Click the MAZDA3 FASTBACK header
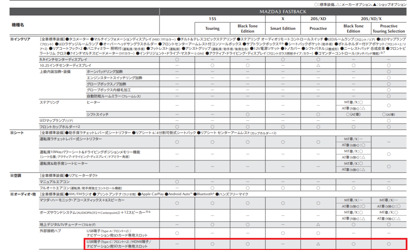The height and width of the screenshot is (250, 414). click(283, 12)
